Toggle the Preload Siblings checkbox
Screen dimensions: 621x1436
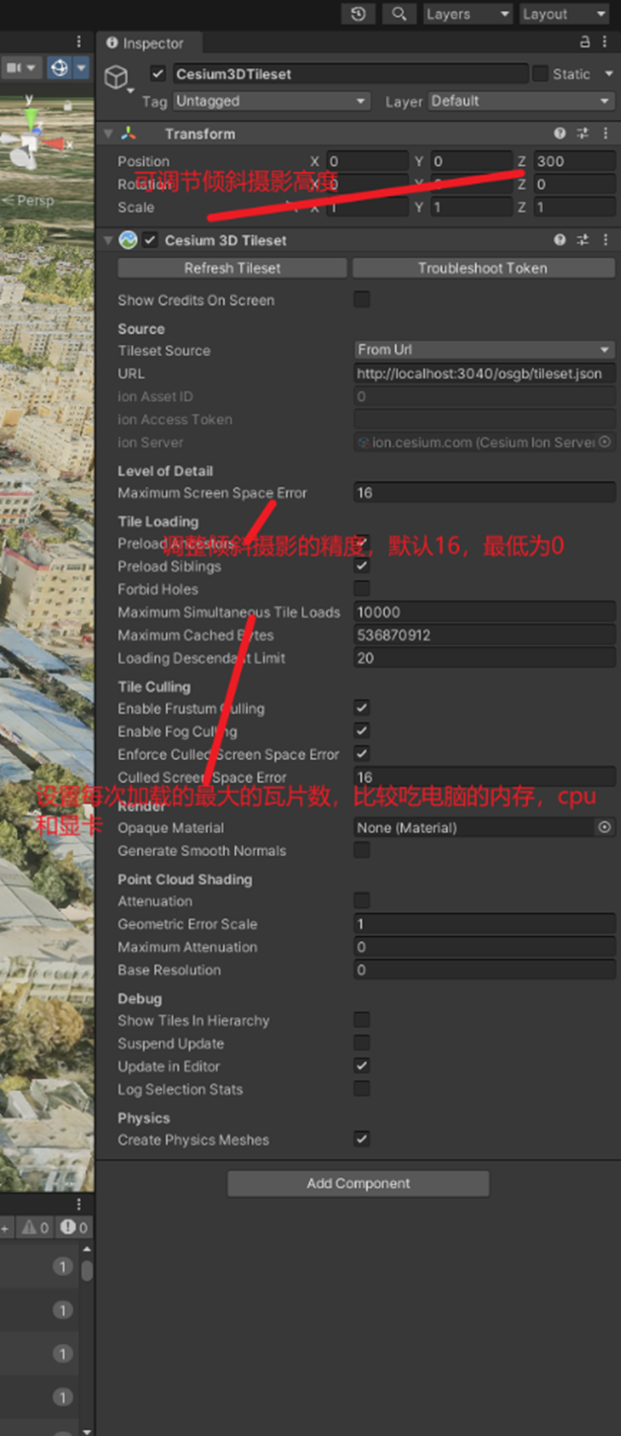[x=361, y=566]
